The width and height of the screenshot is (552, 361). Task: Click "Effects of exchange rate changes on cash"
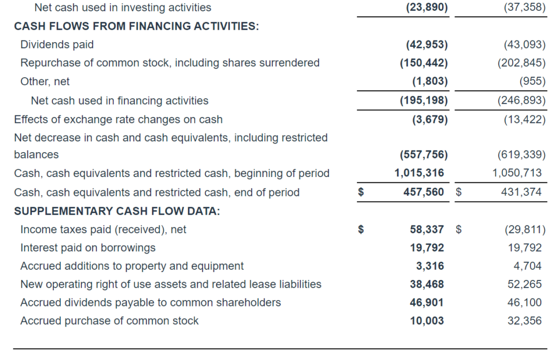118,119
